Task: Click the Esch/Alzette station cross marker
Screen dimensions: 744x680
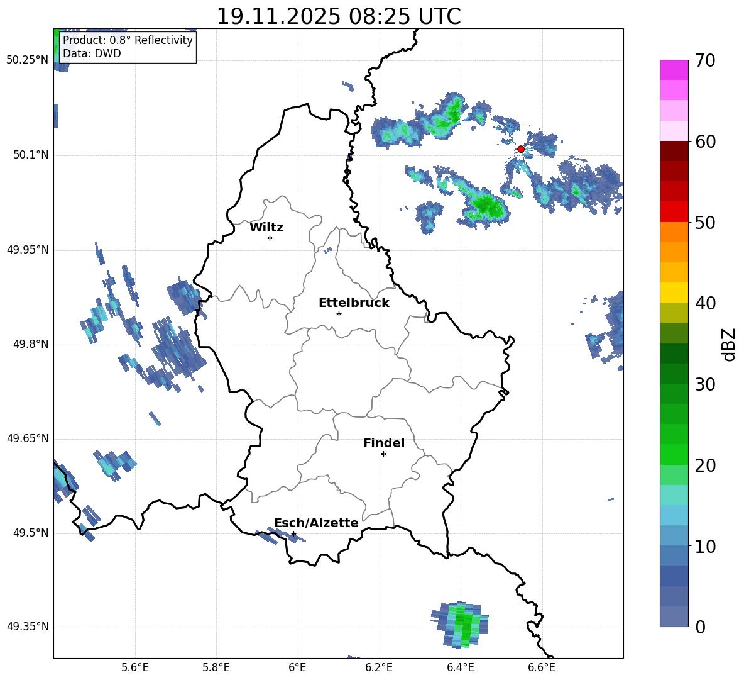Action: pyautogui.click(x=293, y=533)
